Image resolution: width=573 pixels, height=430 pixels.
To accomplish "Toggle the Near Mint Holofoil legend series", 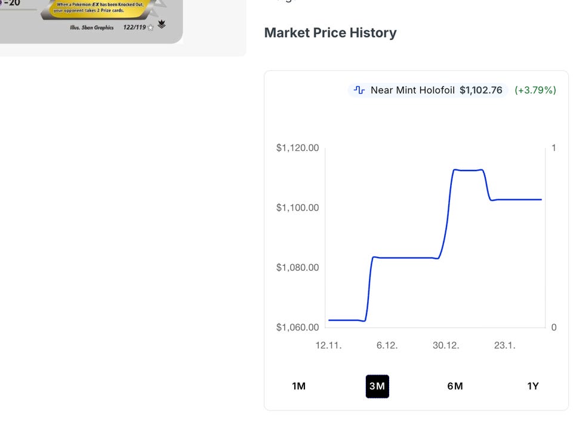I will (412, 90).
